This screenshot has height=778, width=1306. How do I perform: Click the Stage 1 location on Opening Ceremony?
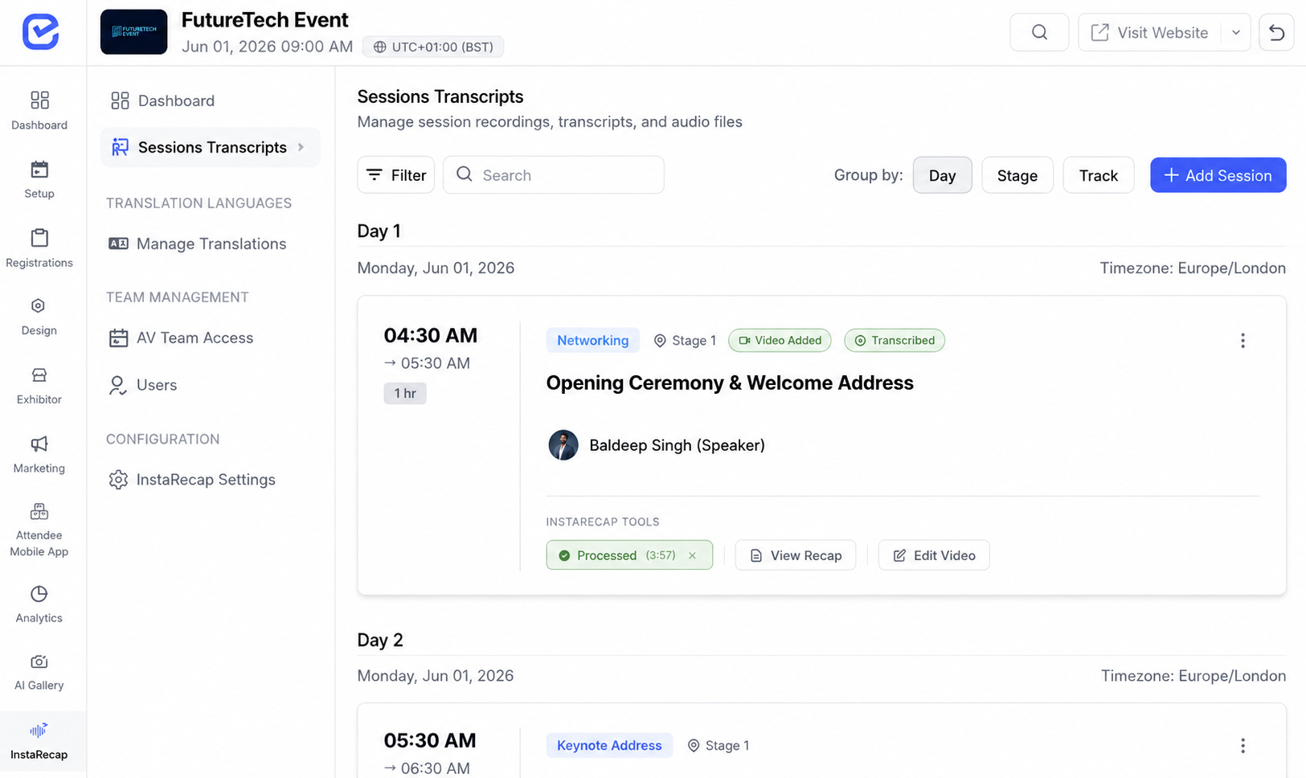[685, 340]
